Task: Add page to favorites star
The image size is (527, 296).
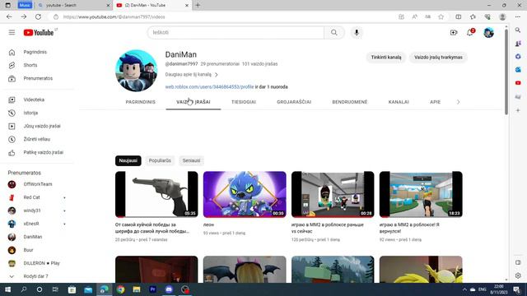Action: [441, 16]
